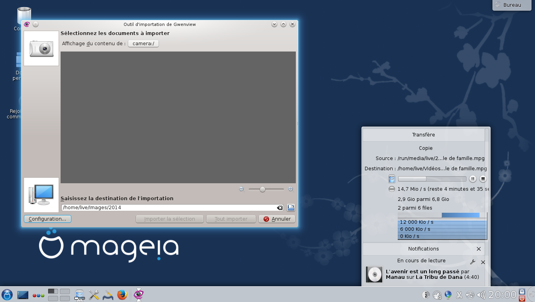Click the thumbnail zoom slider handle

262,189
